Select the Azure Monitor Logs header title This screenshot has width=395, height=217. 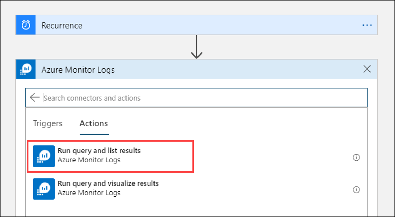(x=78, y=70)
